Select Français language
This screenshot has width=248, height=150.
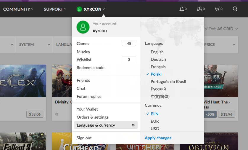tap(158, 67)
